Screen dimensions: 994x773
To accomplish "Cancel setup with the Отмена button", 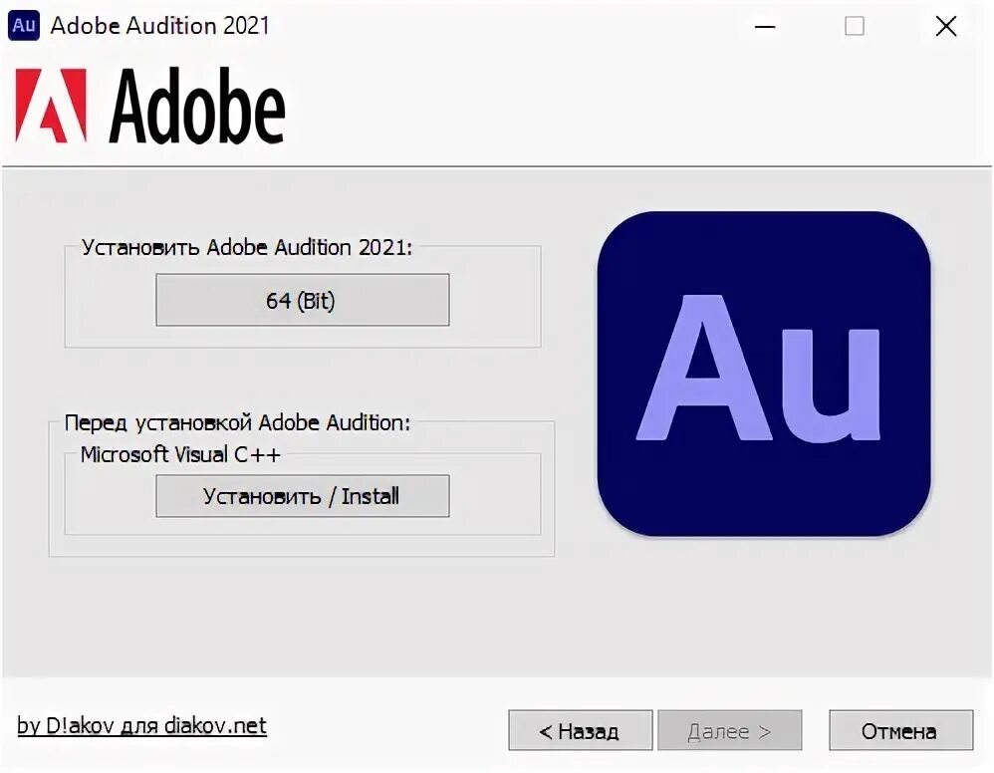I will tap(900, 730).
